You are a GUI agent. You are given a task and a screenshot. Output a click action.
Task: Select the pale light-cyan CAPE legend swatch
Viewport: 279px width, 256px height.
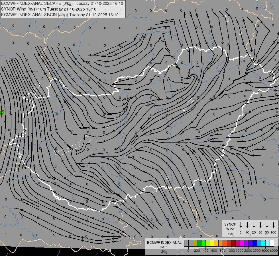pyautogui.click(x=268, y=243)
